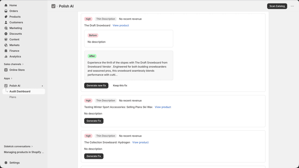Viewport: 299px width, 168px height.
Task: Click the Orders inbox icon
Action: 6,11
